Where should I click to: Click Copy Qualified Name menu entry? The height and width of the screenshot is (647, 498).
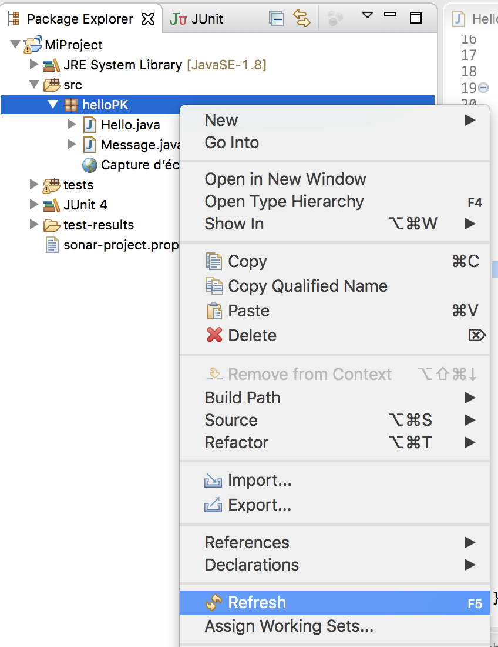click(307, 286)
